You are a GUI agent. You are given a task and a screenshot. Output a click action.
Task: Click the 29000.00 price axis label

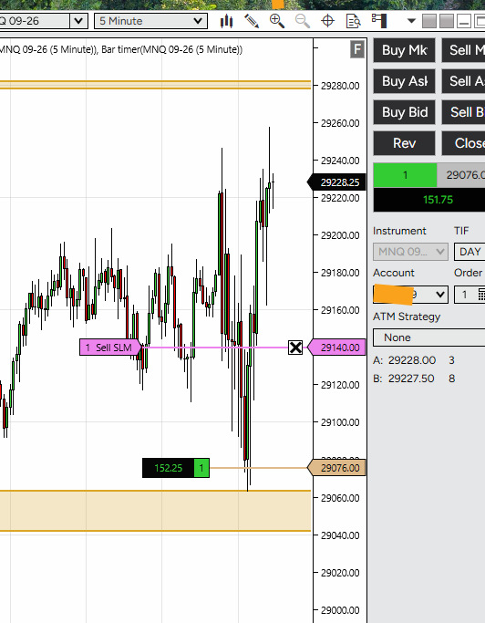point(340,610)
